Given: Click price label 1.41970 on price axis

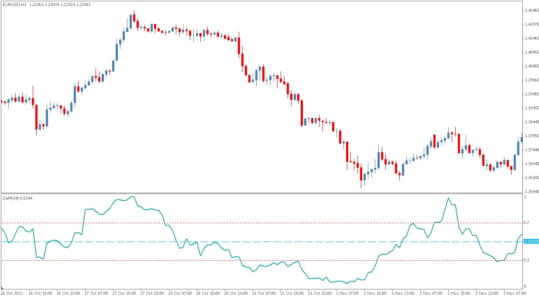Looking at the screenshot, I should coord(532,24).
